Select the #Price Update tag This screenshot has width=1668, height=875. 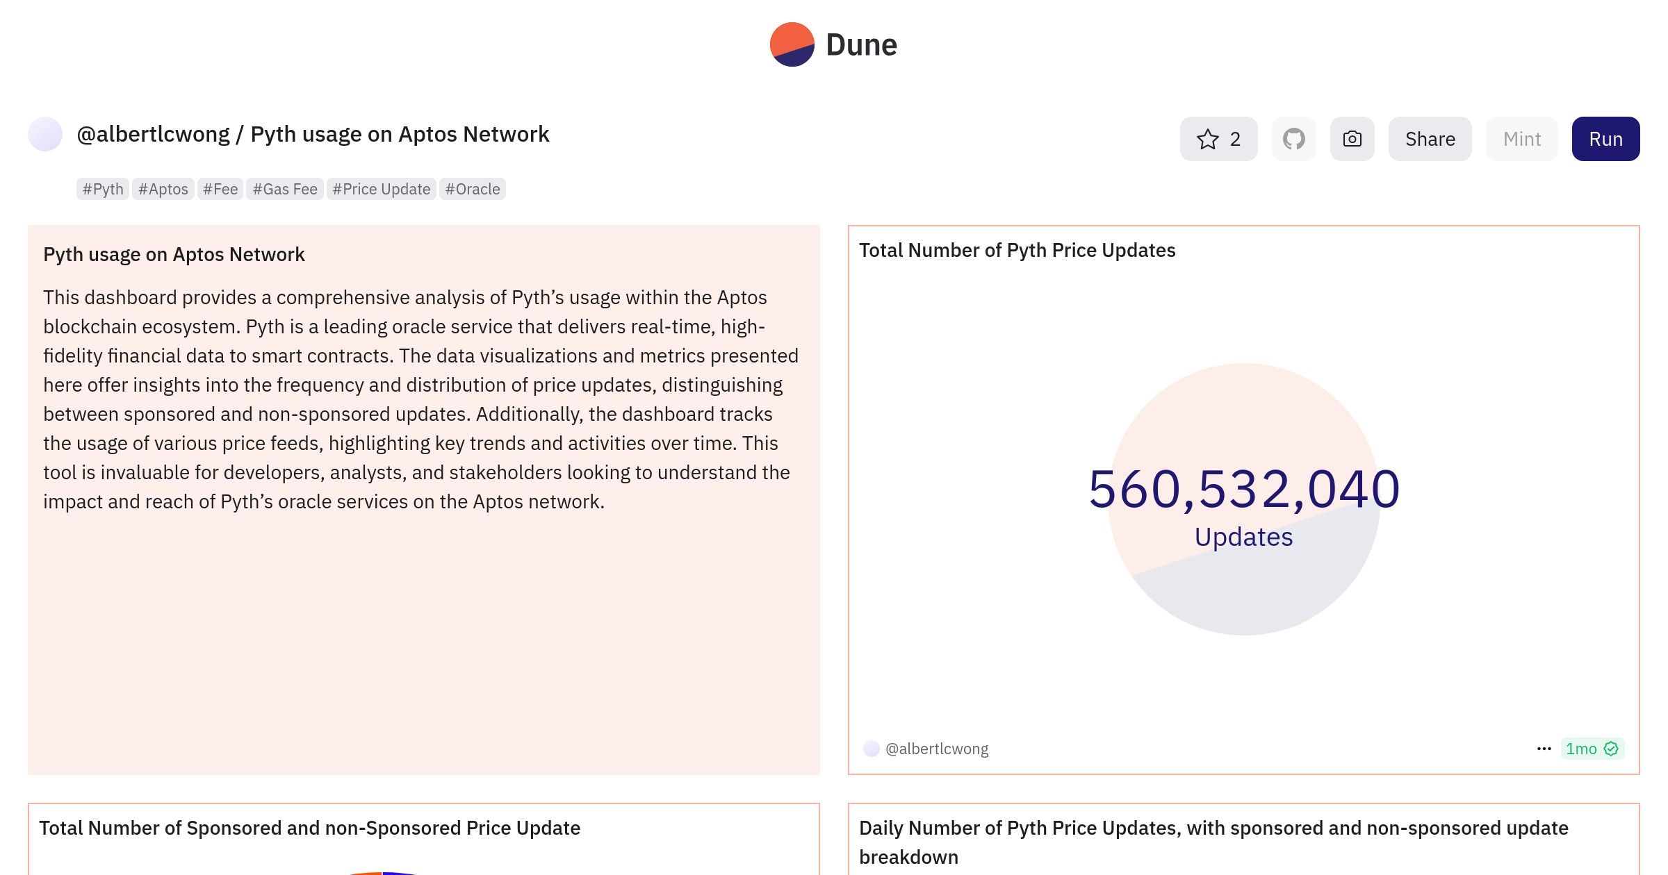pos(382,189)
